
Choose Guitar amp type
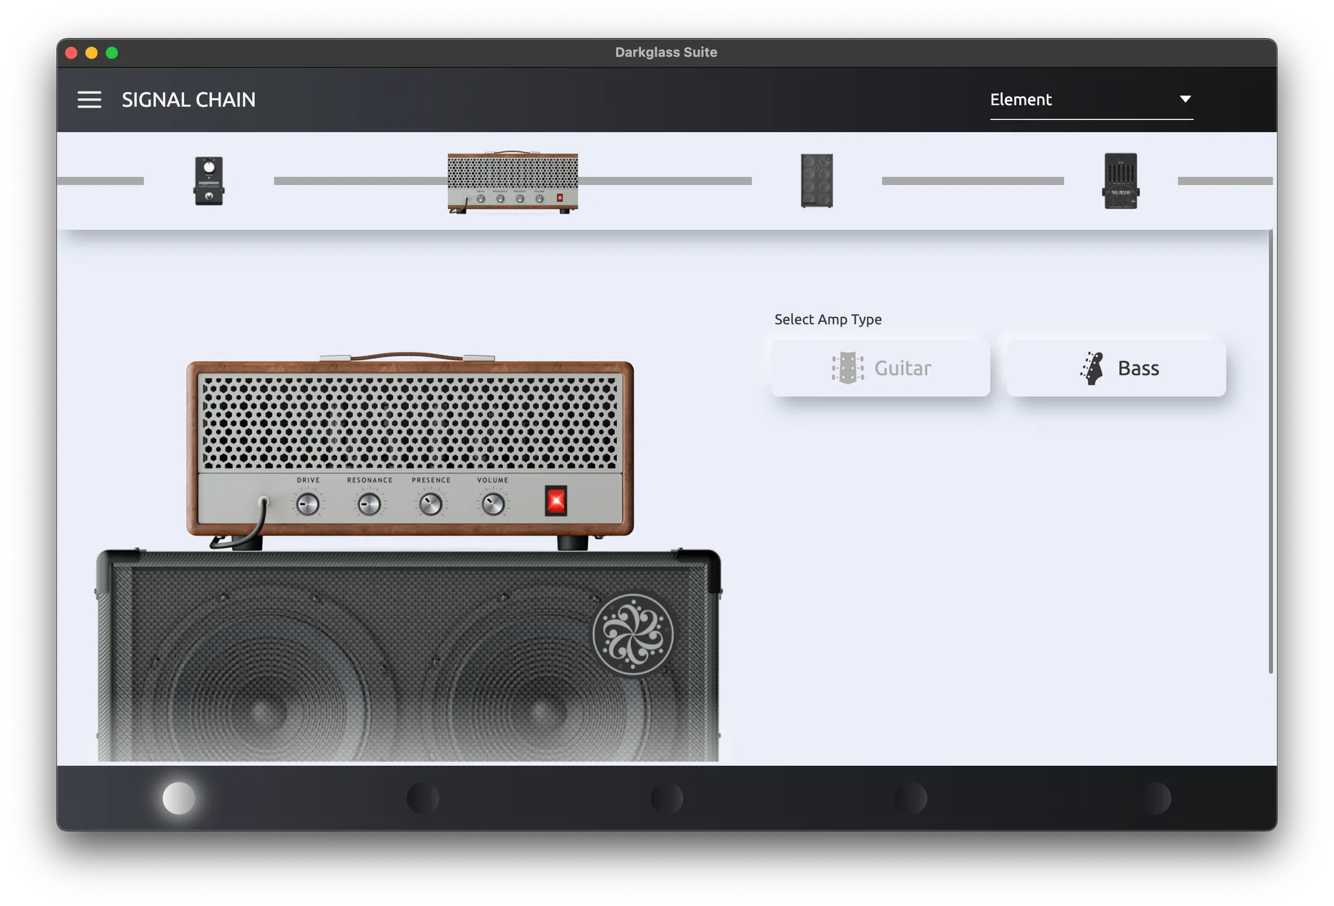point(880,368)
